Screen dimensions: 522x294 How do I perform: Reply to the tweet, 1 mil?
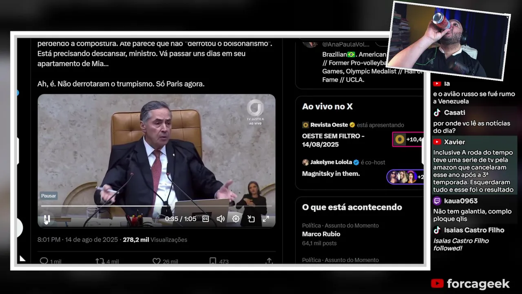[51, 261]
